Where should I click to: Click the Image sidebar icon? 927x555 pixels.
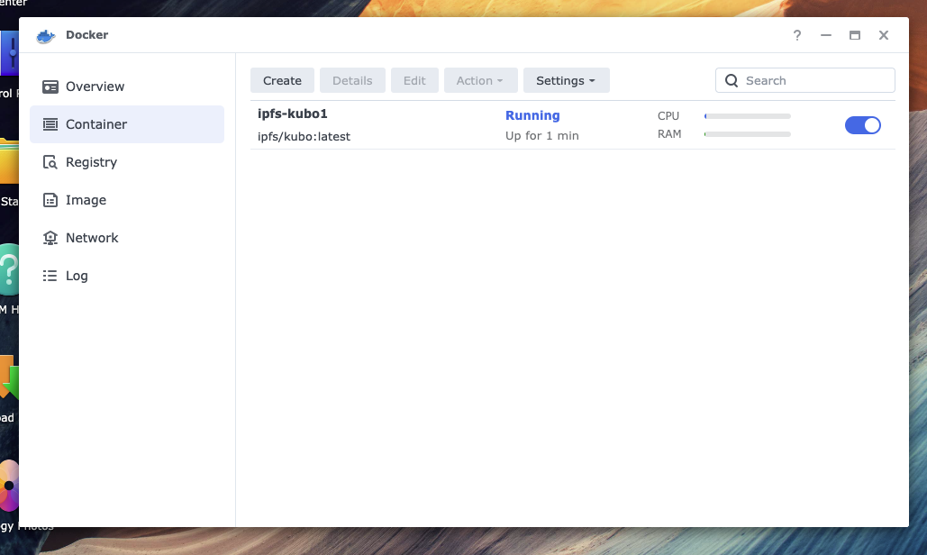coord(50,200)
